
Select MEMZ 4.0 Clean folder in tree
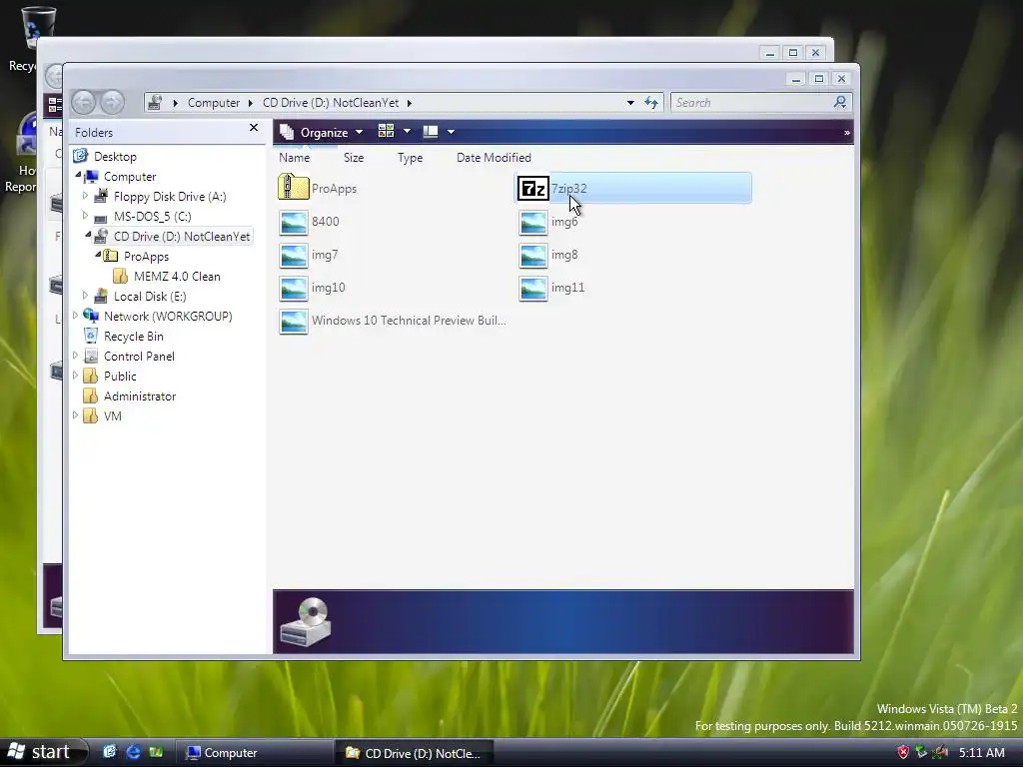177,276
